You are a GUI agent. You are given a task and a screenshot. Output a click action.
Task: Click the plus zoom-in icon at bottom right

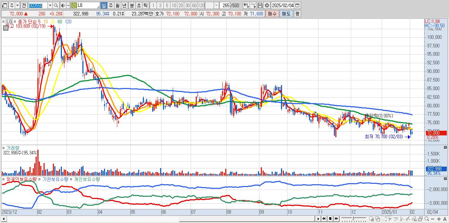(439, 219)
